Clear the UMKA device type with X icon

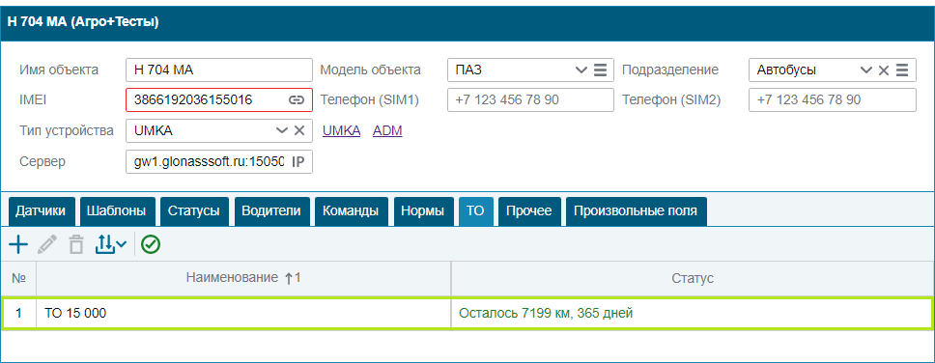pos(299,130)
